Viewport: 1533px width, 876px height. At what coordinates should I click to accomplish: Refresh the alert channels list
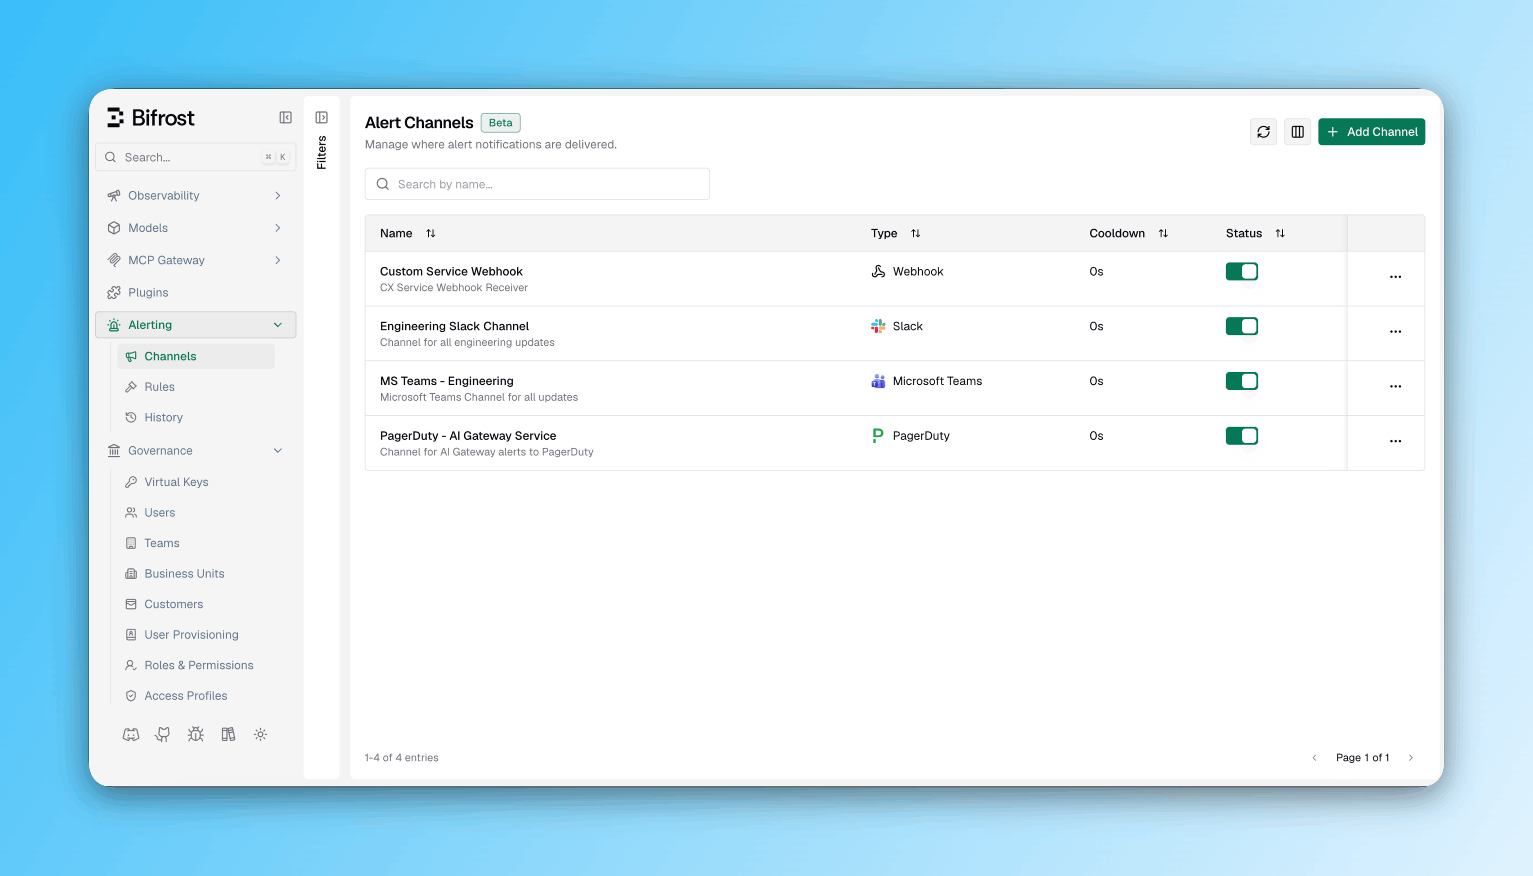(1263, 132)
